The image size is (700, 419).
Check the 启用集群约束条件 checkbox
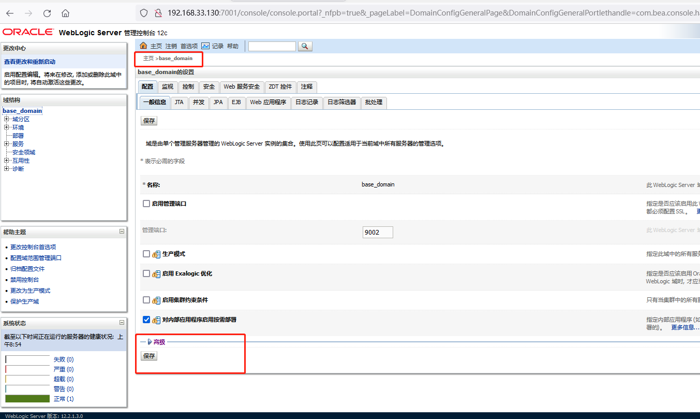(146, 300)
